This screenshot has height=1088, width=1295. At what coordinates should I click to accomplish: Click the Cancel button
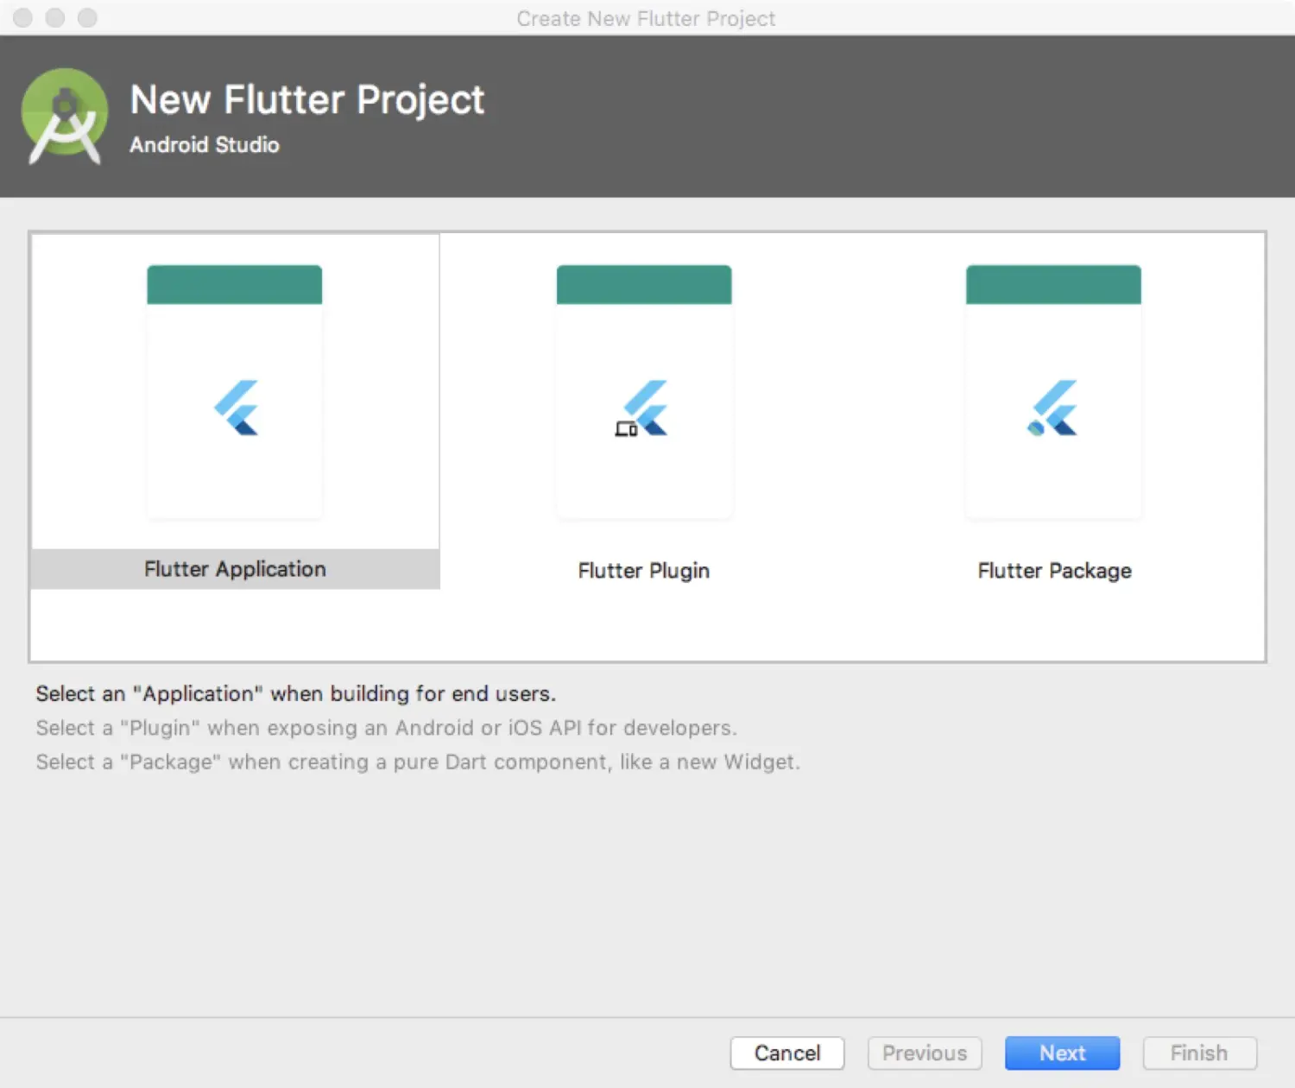787,1053
